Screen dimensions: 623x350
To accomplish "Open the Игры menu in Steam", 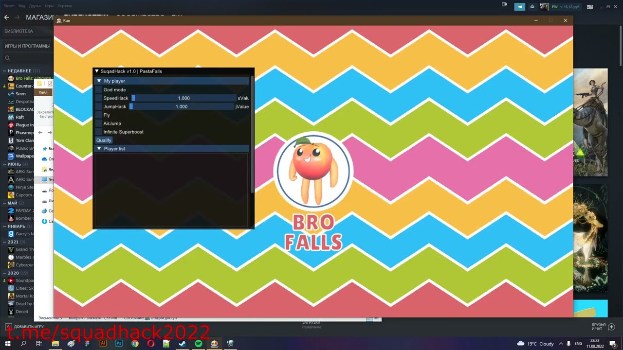I will pos(49,6).
